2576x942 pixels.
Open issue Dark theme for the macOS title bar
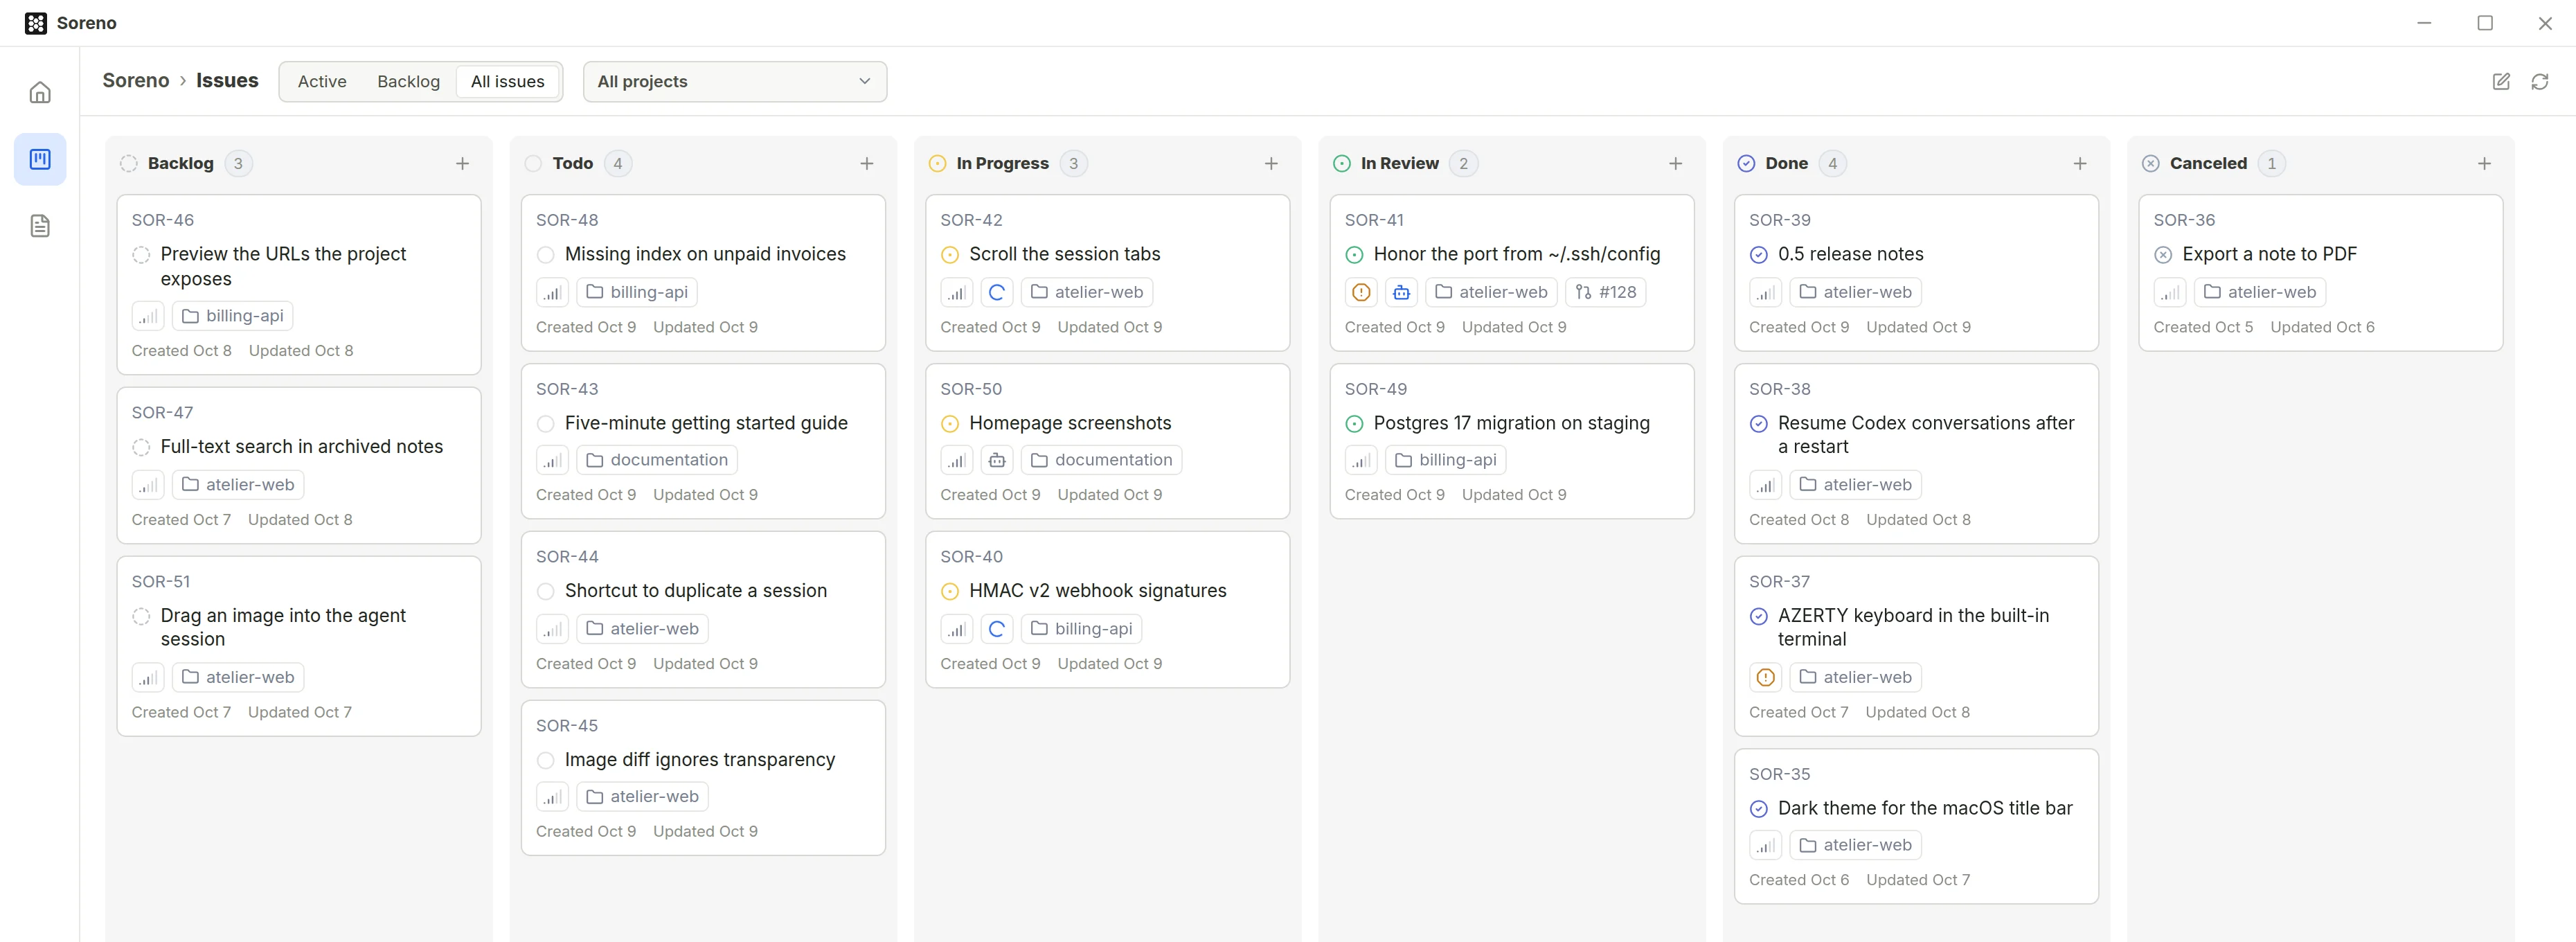tap(1925, 809)
